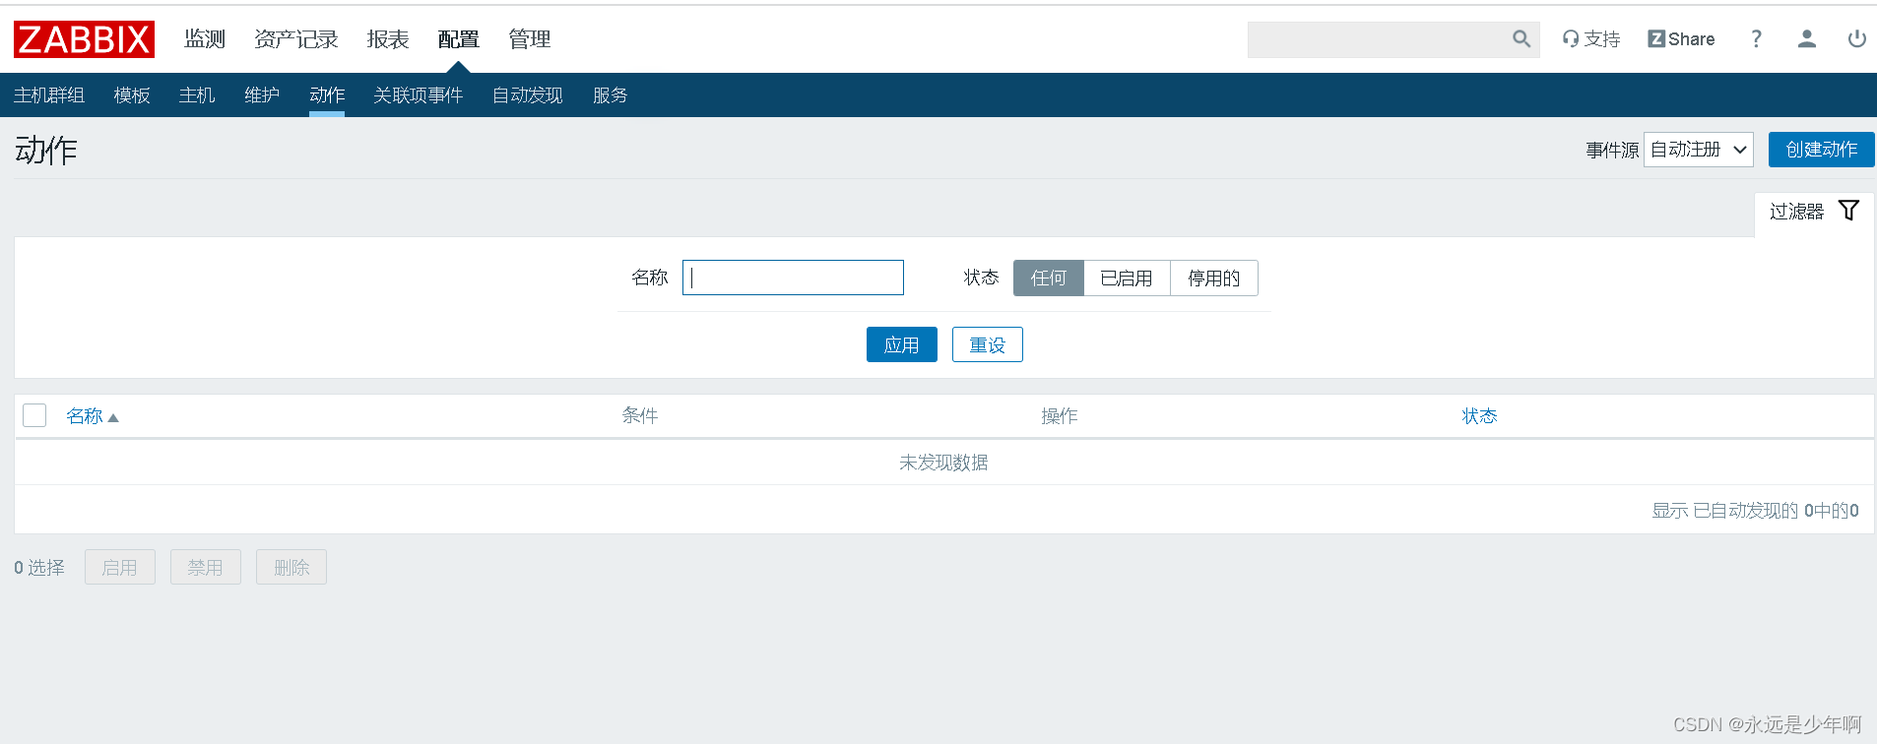Go to the 模板 submenu
The width and height of the screenshot is (1877, 744).
132,95
